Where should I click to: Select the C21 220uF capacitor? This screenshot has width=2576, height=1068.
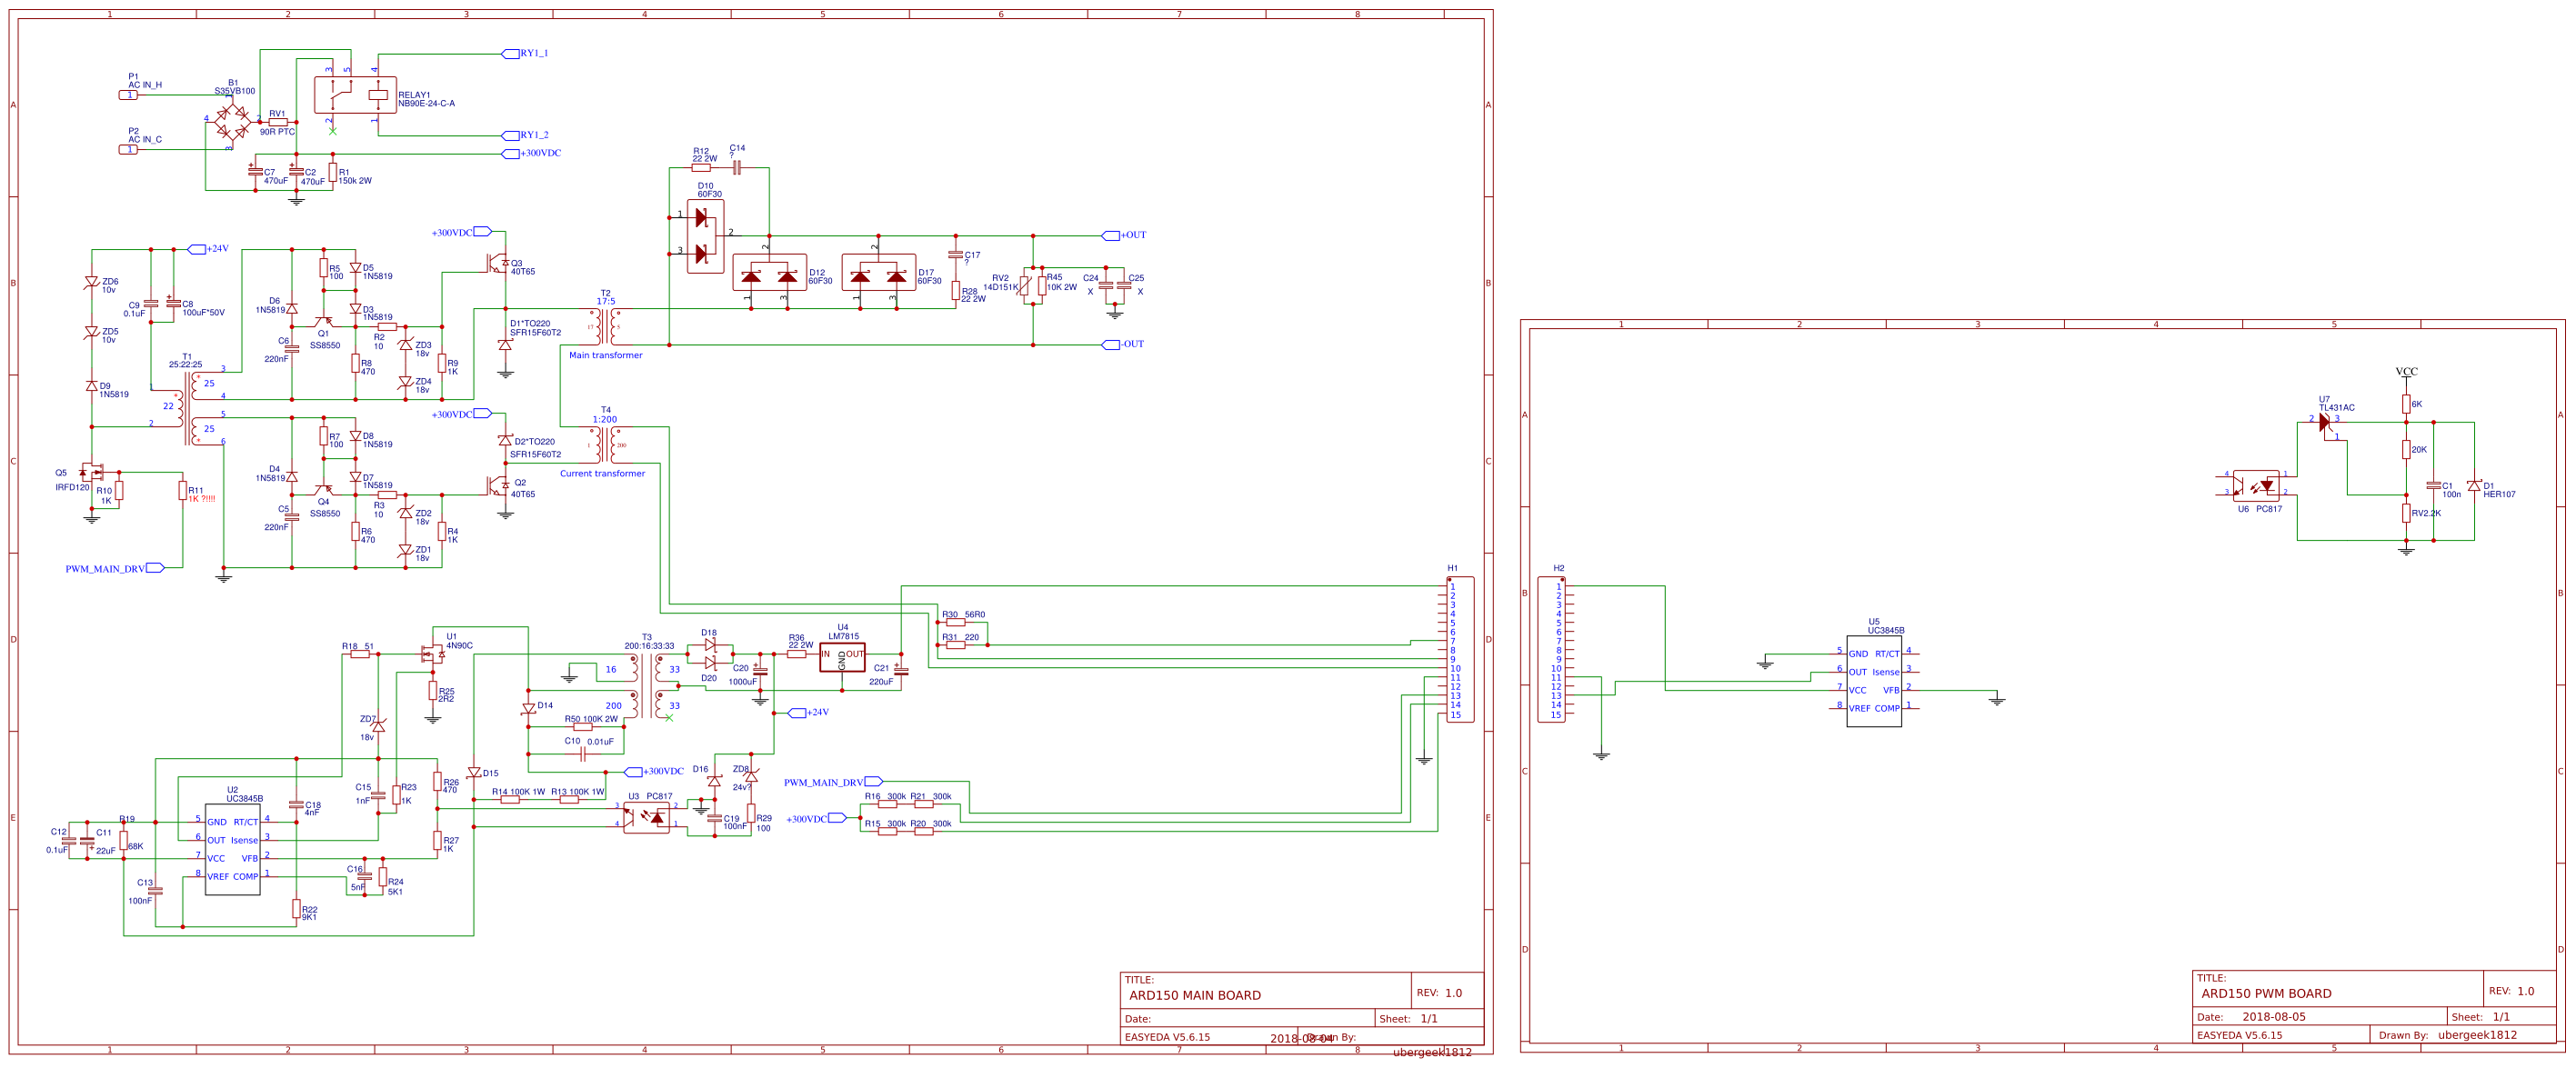point(901,671)
